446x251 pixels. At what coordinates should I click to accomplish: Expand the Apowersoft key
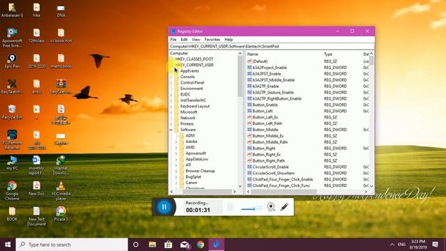pos(176,153)
